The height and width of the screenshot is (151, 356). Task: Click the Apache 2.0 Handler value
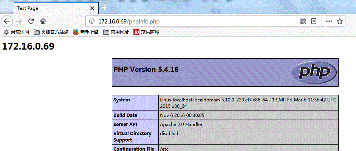[x=181, y=125]
